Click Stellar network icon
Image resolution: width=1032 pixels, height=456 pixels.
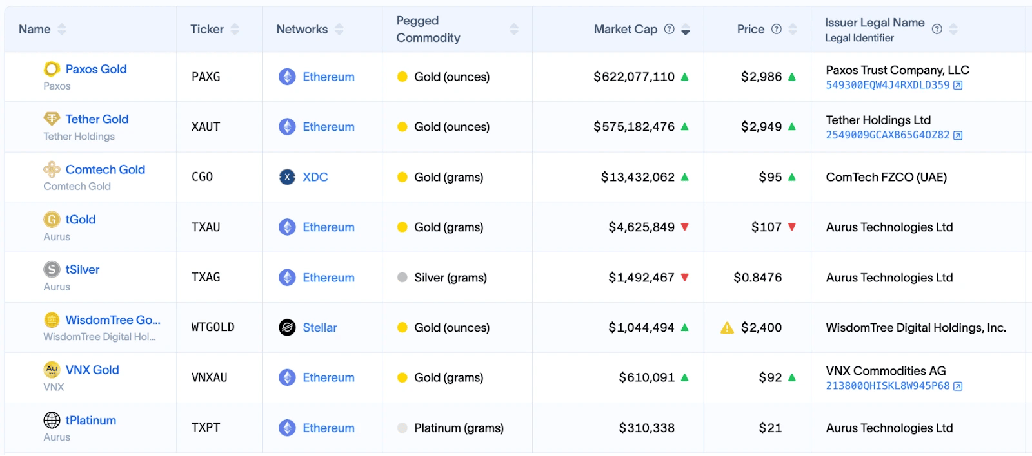coord(287,328)
